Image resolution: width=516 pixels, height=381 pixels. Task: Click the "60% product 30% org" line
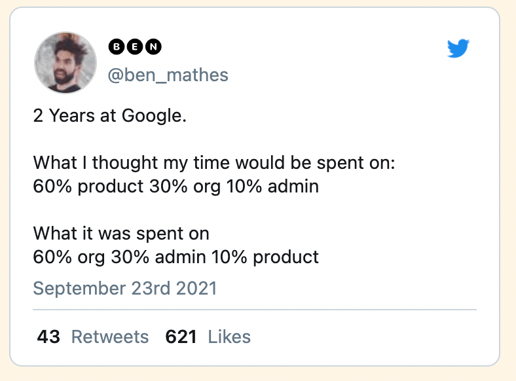pos(175,186)
